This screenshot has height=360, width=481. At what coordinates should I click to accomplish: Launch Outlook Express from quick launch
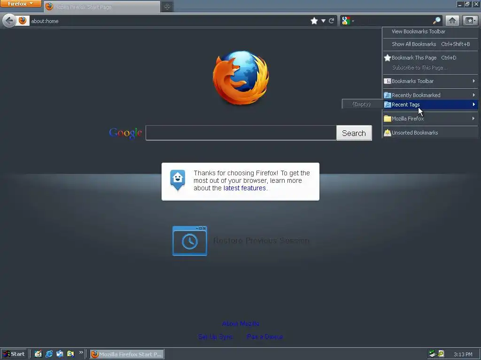tap(60, 354)
